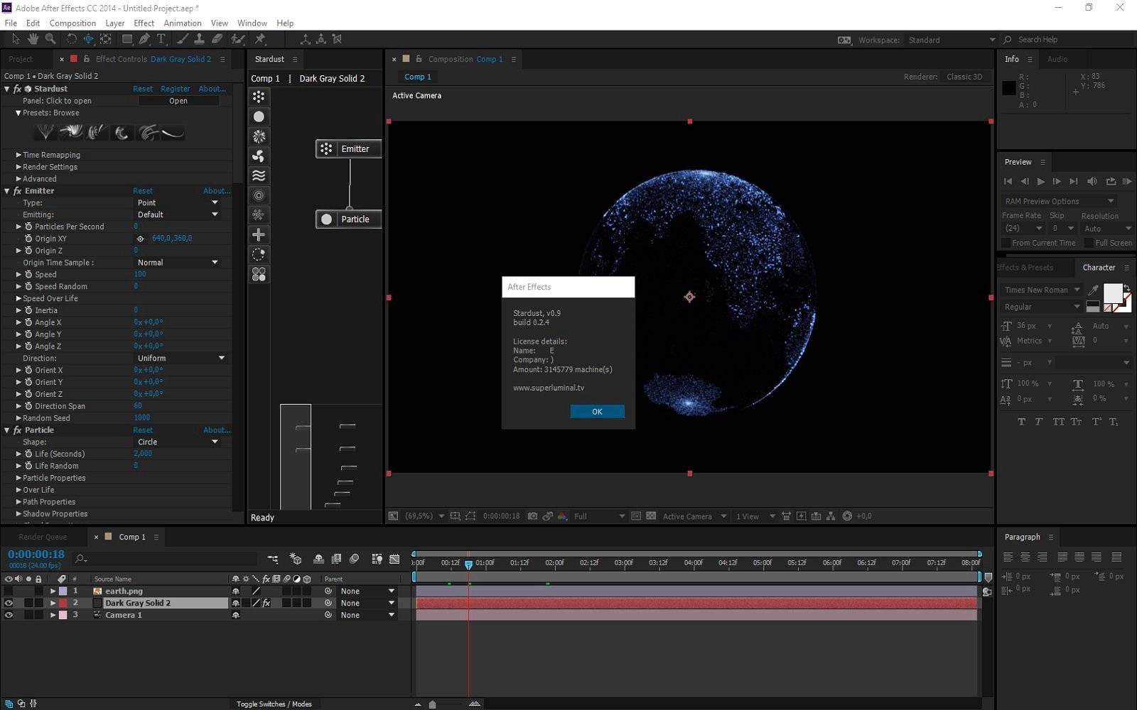Select the Horizontal Type tool

161,39
